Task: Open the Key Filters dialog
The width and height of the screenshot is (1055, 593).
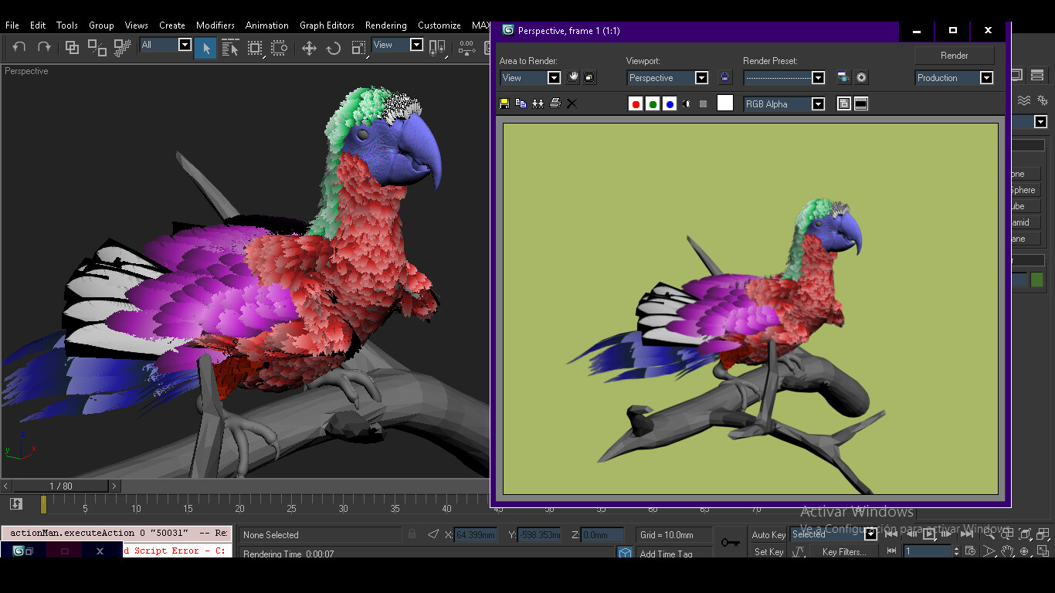Action: point(844,552)
